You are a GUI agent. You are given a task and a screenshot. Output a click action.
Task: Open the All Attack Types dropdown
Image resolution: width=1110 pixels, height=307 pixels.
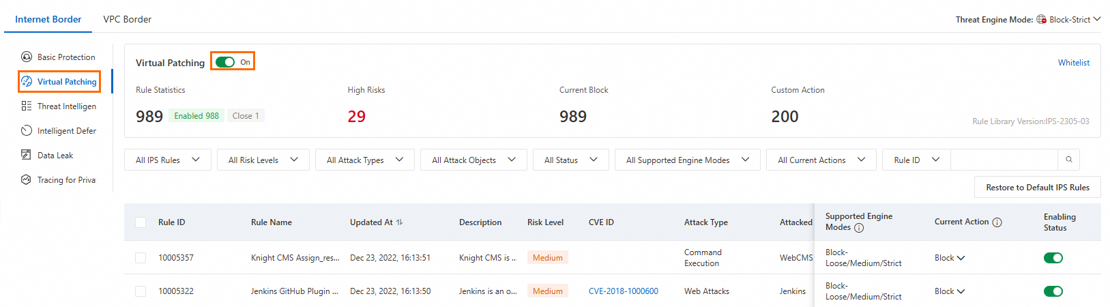[365, 160]
